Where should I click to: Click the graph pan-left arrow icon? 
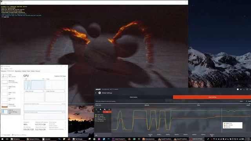96,110
